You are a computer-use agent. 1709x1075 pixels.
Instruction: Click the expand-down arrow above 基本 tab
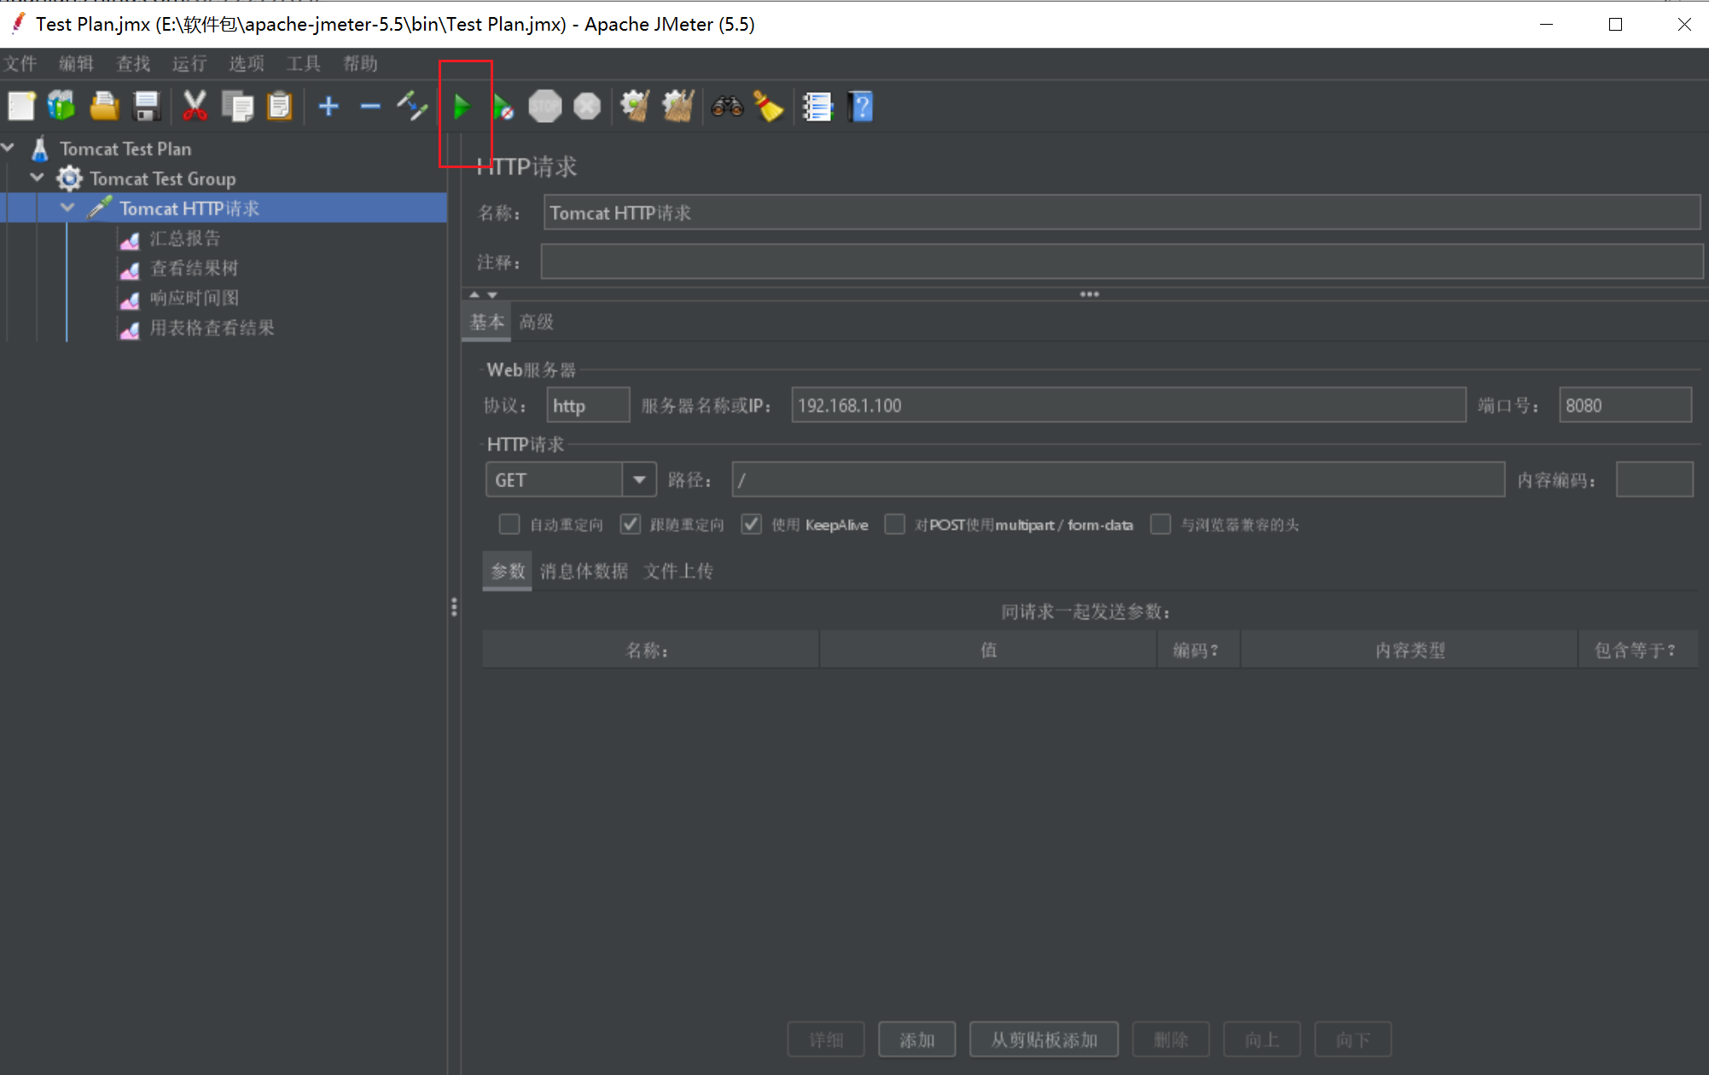[492, 294]
